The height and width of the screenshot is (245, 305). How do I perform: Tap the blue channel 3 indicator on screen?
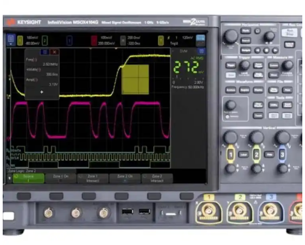[x=69, y=41]
